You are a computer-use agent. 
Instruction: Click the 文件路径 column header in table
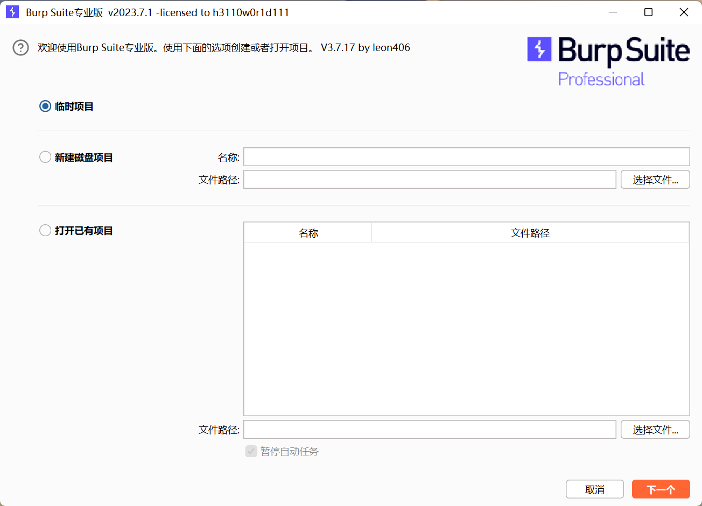click(x=530, y=233)
